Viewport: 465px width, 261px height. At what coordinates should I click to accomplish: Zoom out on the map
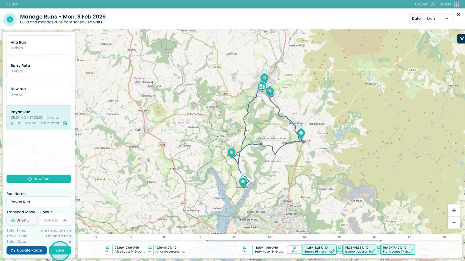click(x=454, y=223)
